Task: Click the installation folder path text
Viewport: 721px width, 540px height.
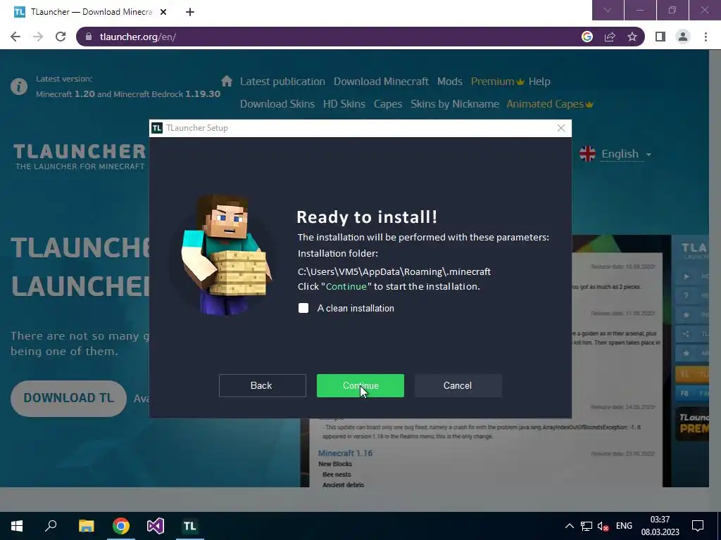Action: click(x=394, y=272)
